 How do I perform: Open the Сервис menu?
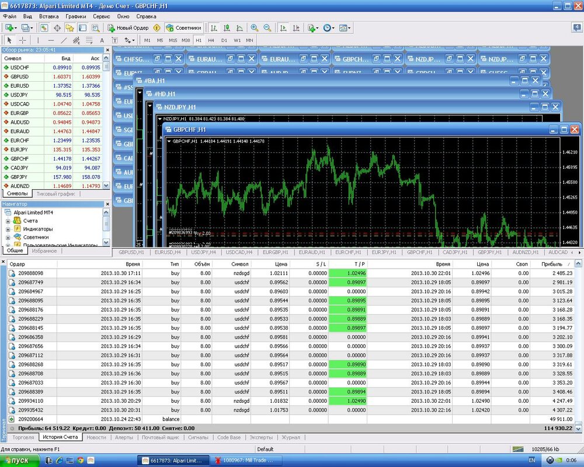pos(102,16)
